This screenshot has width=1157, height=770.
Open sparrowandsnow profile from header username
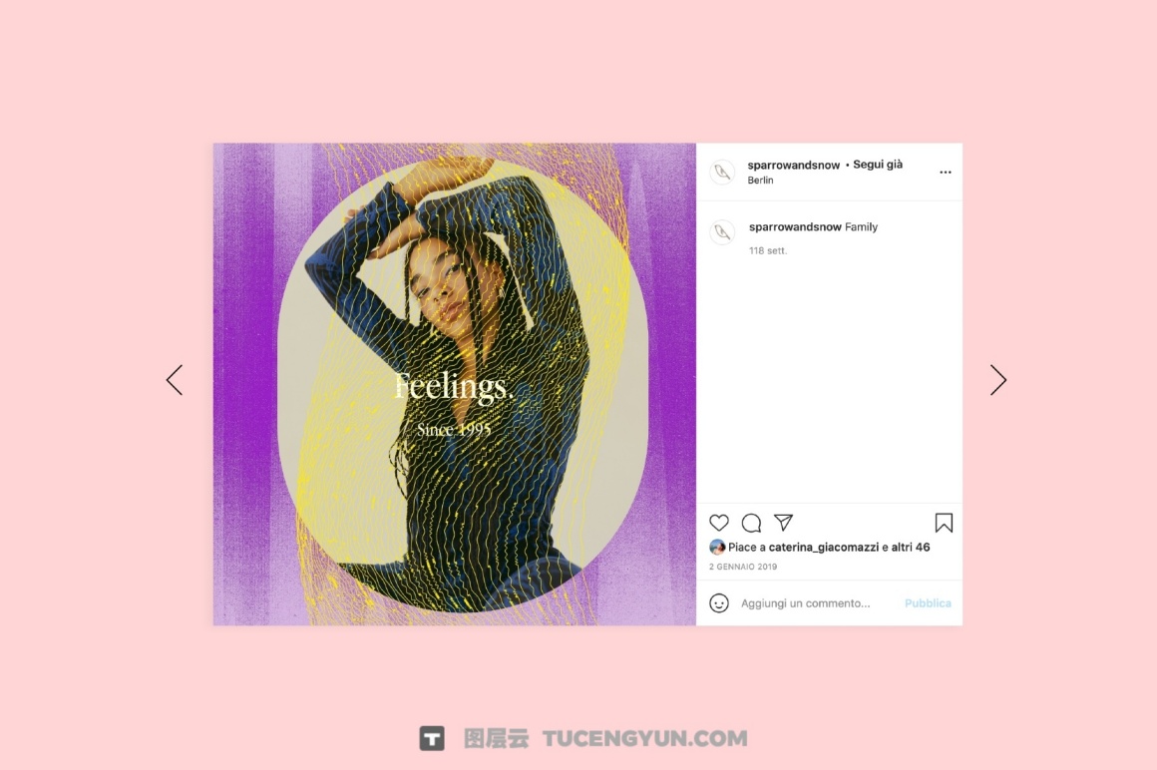tap(793, 166)
